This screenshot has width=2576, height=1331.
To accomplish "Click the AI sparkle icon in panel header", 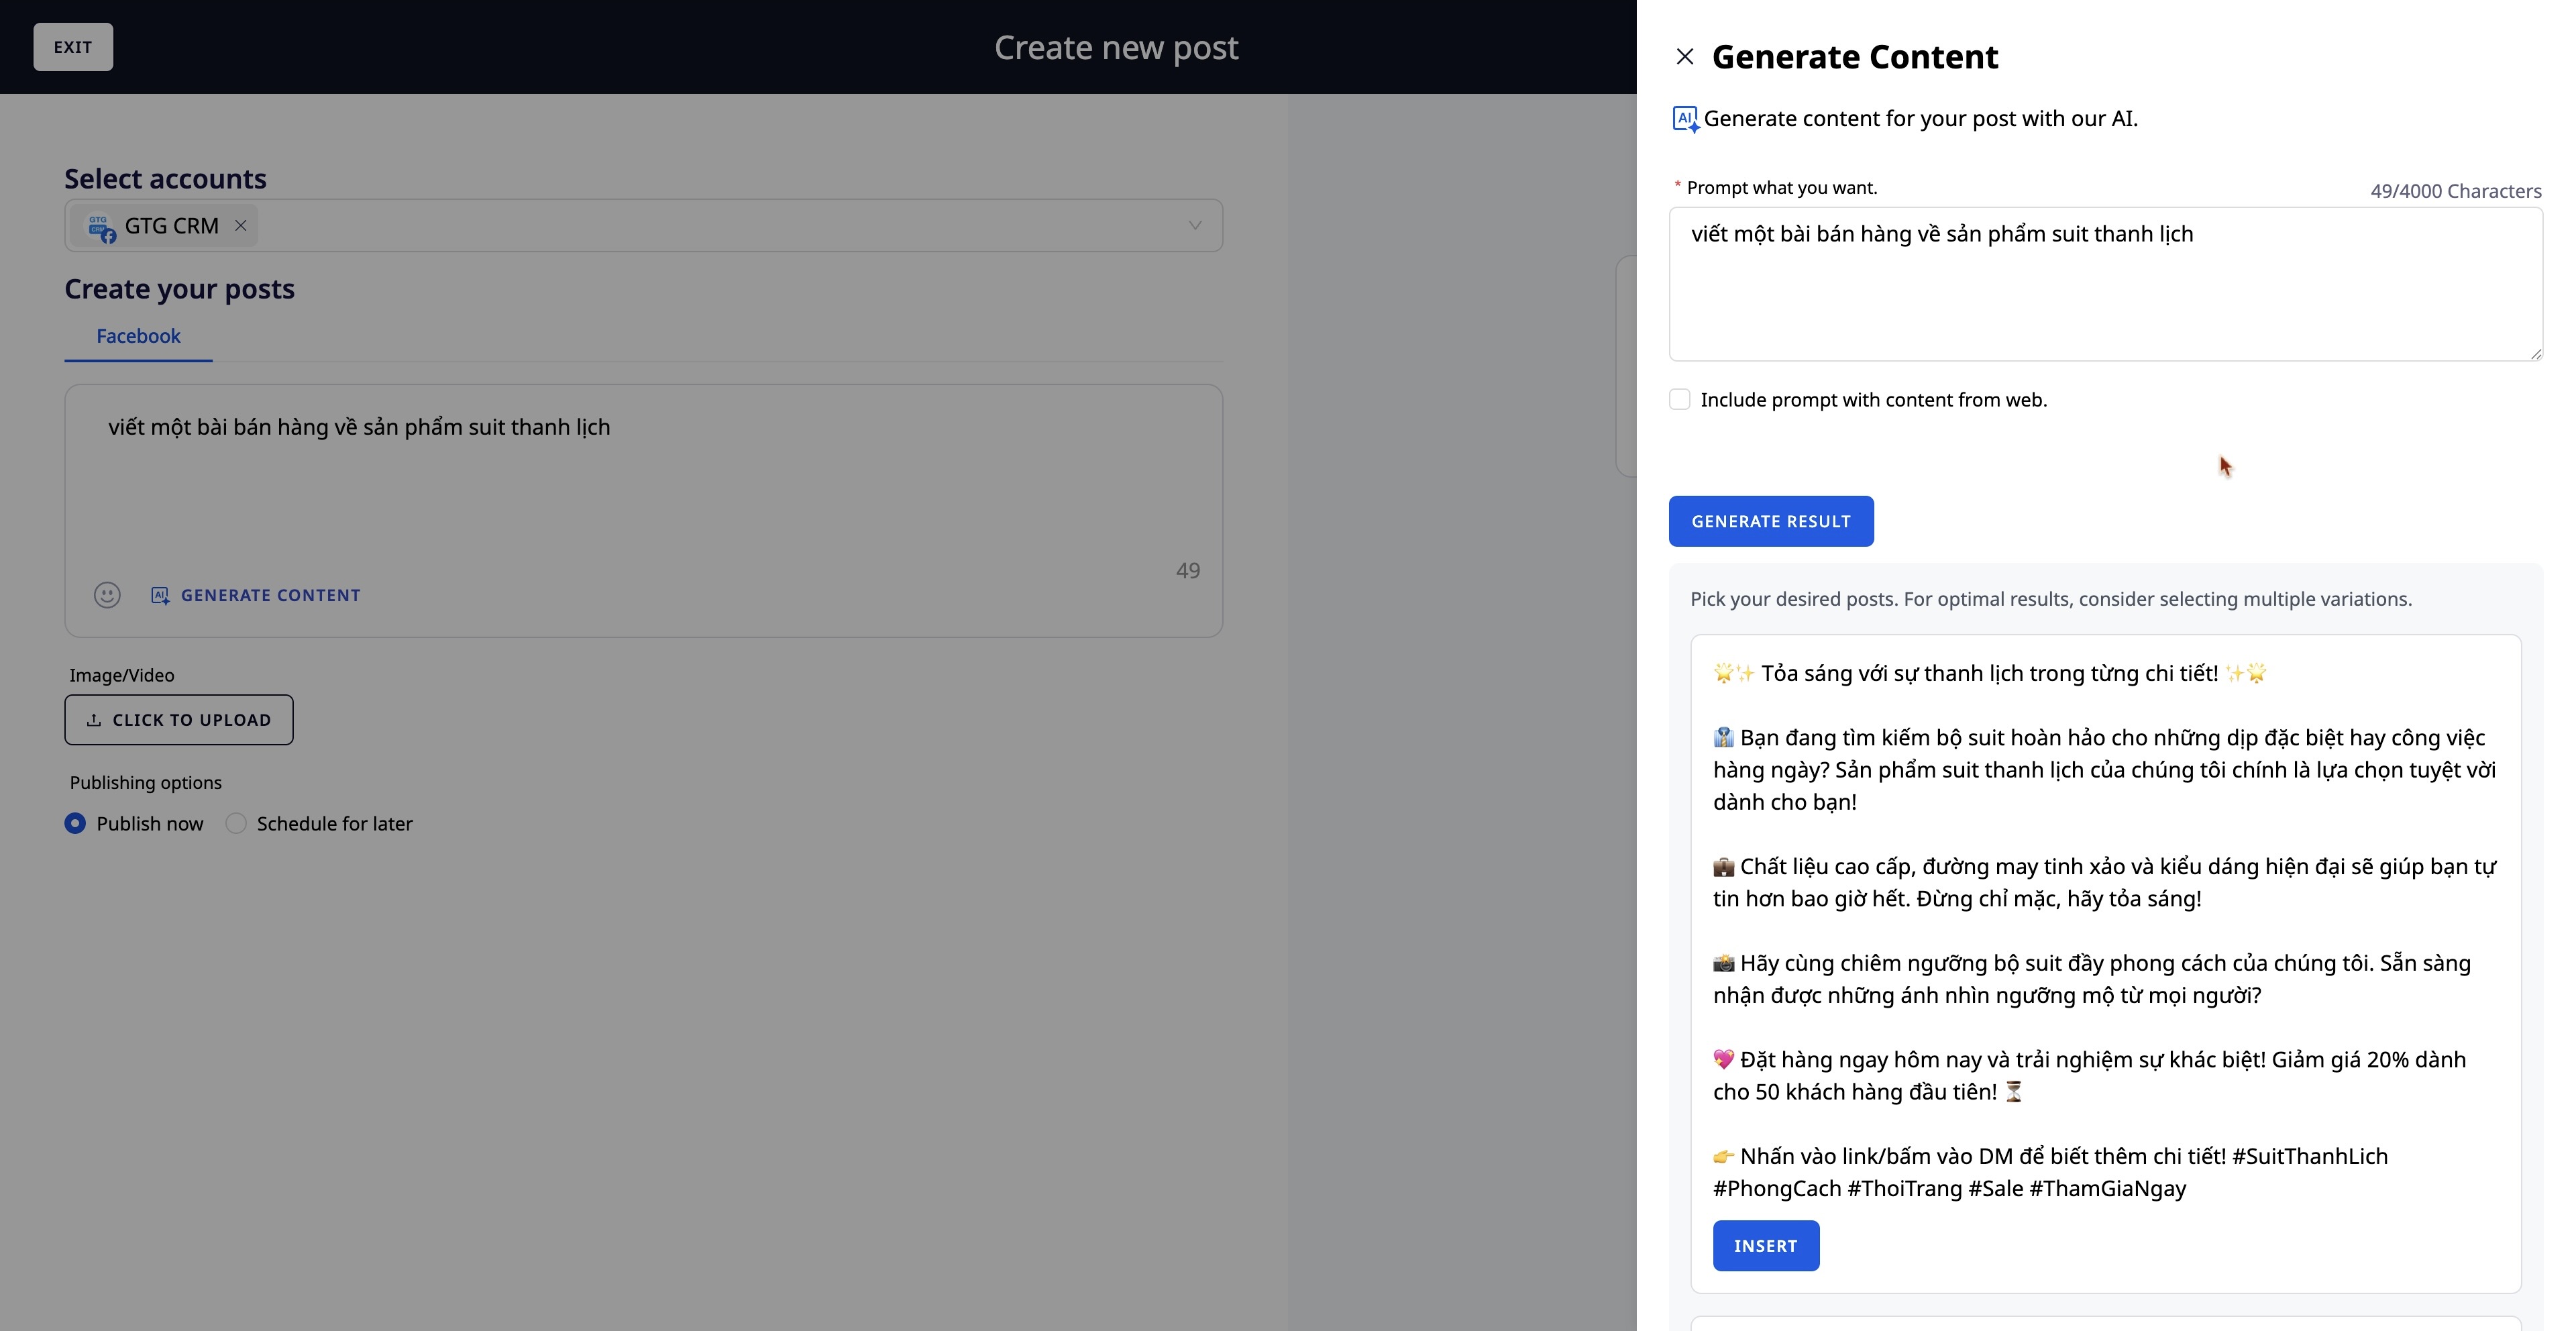I will coord(1685,119).
